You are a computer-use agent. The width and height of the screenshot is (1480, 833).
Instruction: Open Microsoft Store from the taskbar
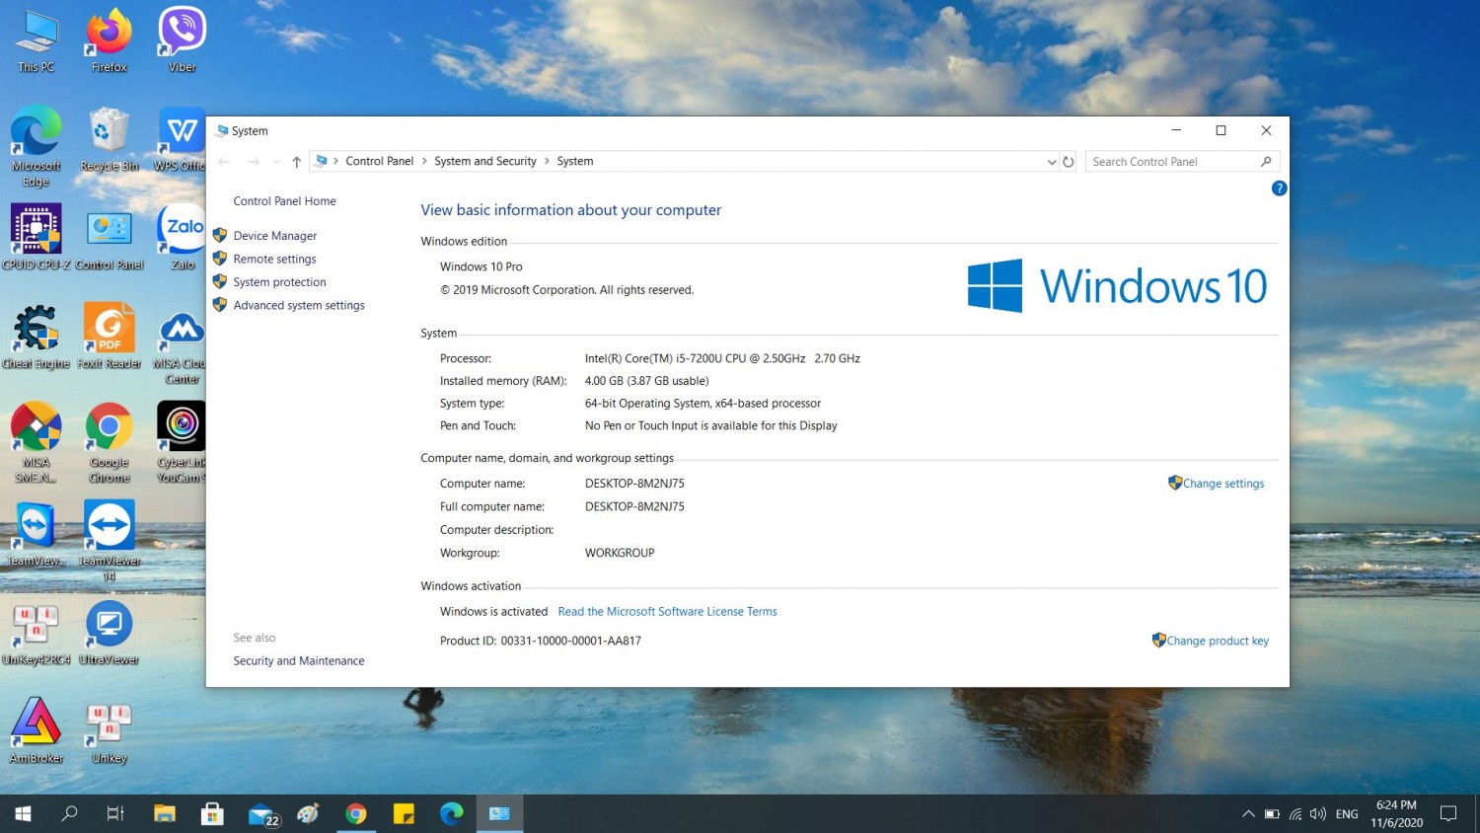coord(212,813)
